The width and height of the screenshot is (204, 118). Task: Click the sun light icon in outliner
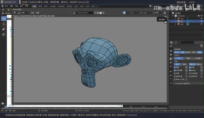click(x=179, y=19)
